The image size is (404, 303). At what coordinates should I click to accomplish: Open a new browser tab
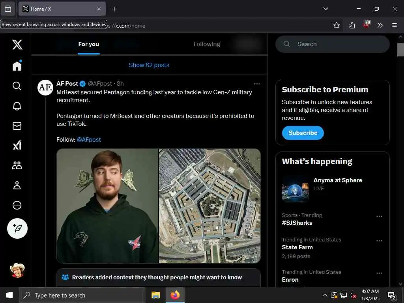[x=114, y=9]
